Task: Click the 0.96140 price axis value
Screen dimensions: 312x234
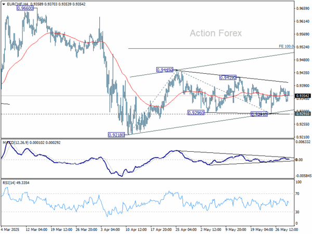Action: (x=303, y=21)
